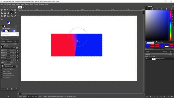Switch to the Paths tab

162,49
